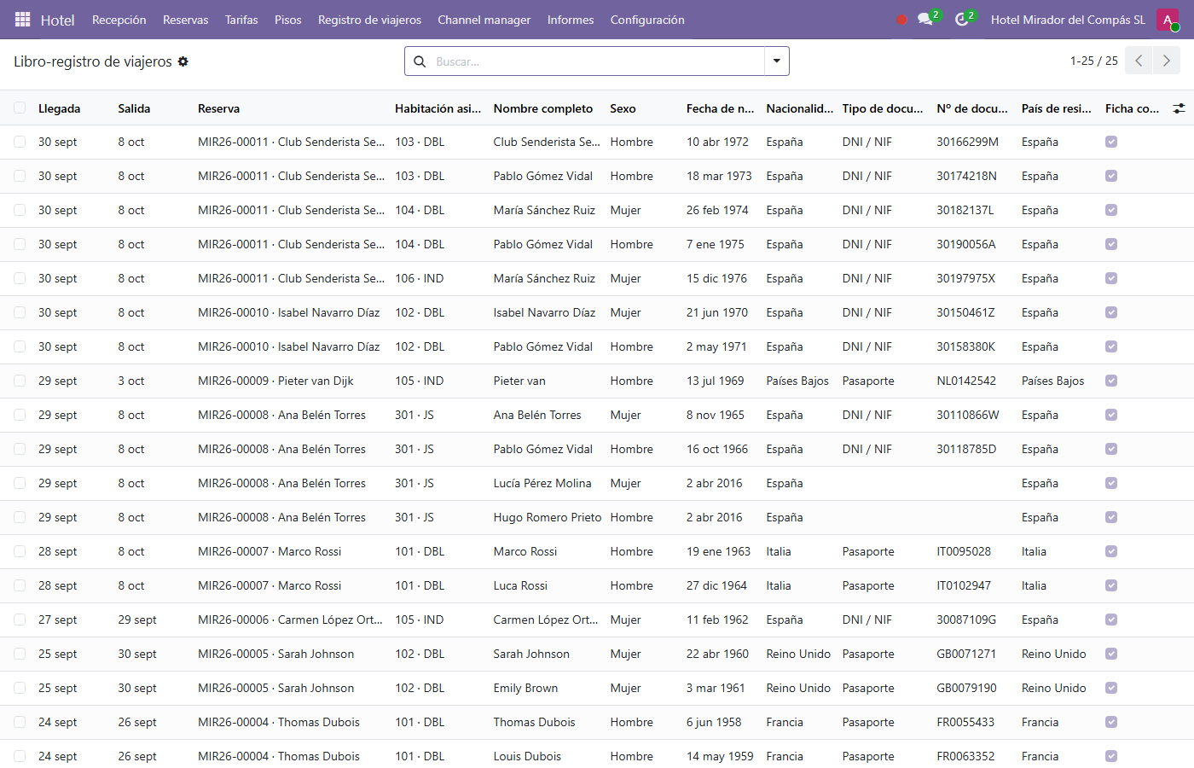The image size is (1194, 768).
Task: Select row checkbox for guest Pieter van
Action: (20, 381)
